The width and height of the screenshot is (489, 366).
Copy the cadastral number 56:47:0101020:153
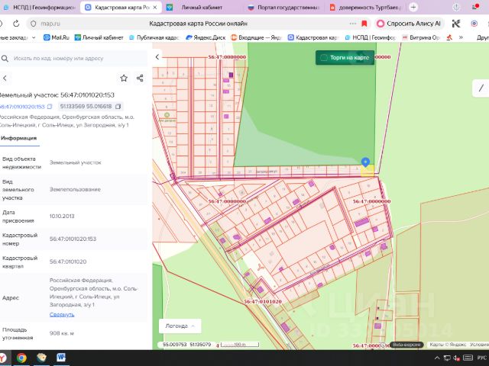50,107
